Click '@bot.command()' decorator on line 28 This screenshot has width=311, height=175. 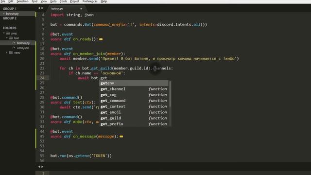[66, 97]
